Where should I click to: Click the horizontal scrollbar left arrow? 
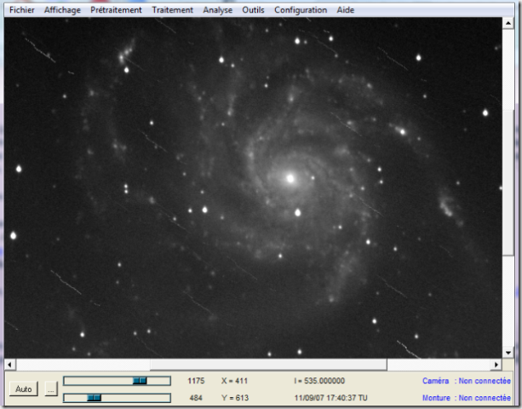[9, 365]
